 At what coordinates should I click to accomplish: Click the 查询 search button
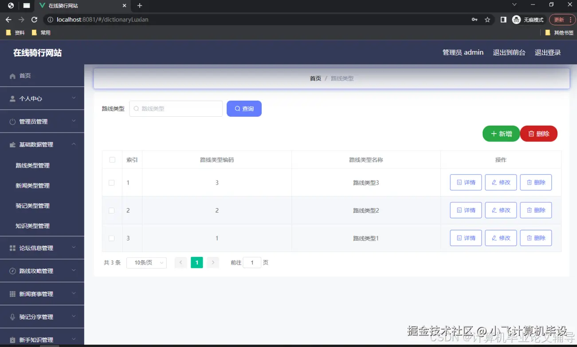click(244, 109)
